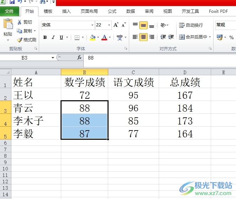Toggle italic formatting

[53, 37]
